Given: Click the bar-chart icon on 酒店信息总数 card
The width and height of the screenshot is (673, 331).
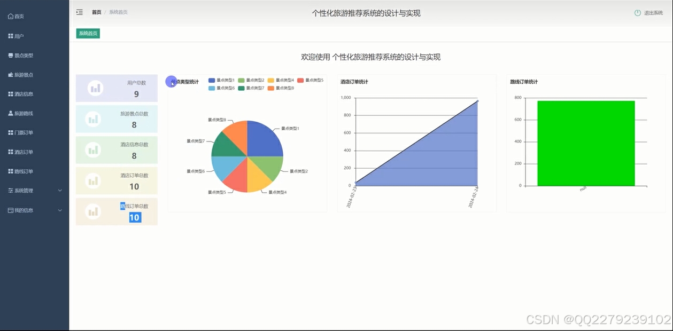Looking at the screenshot, I should pos(94,150).
